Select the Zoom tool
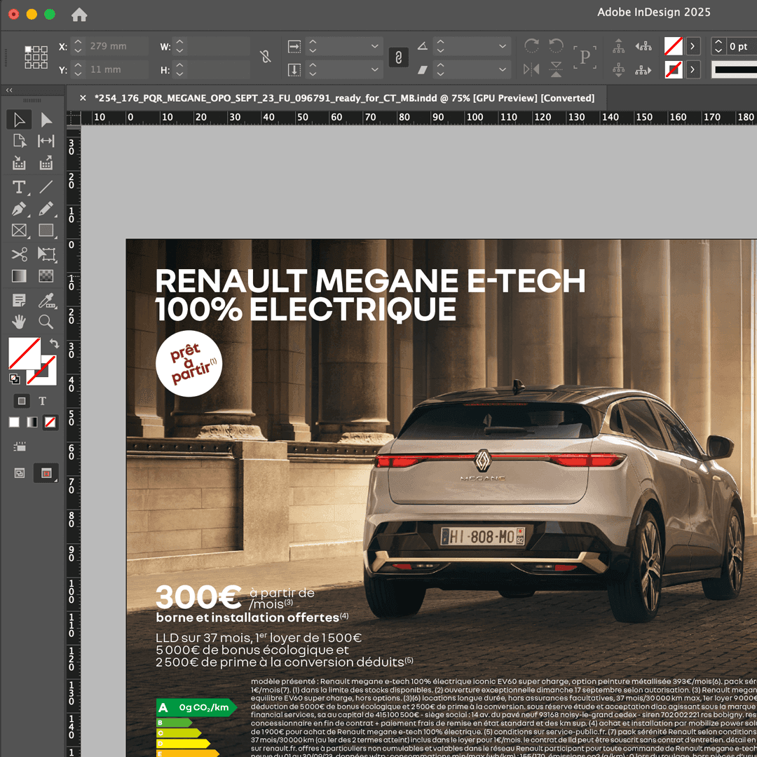This screenshot has height=757, width=757. coord(46,322)
